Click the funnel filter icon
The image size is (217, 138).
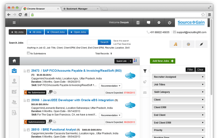pos(145,71)
